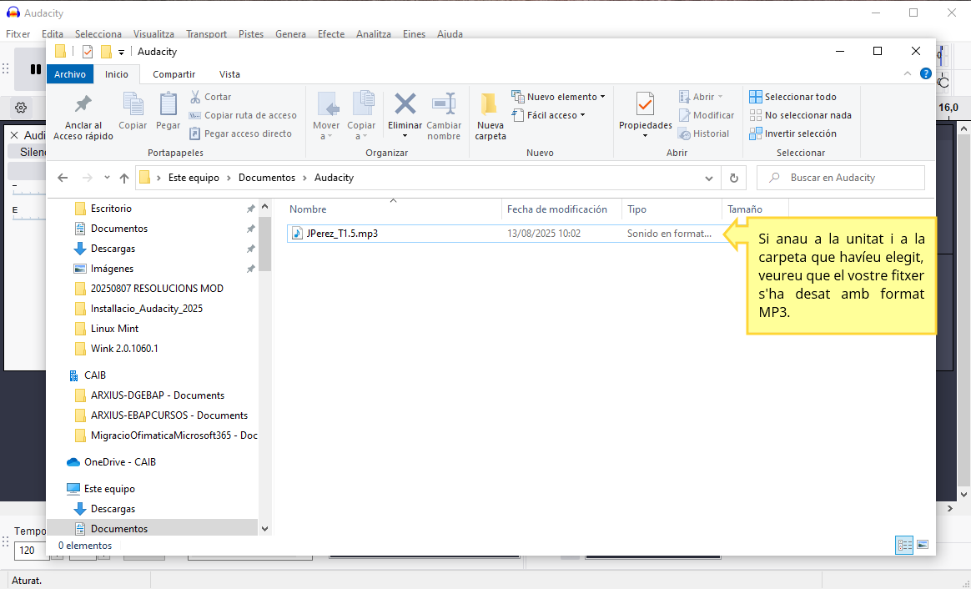Click the Tempo 120 field in Audacity

pos(31,550)
